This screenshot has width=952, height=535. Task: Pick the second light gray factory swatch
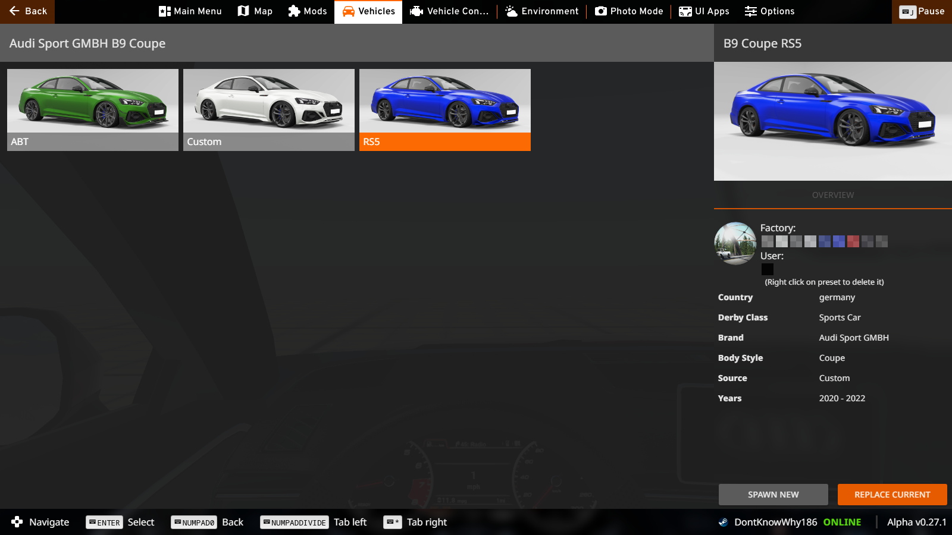click(x=782, y=241)
